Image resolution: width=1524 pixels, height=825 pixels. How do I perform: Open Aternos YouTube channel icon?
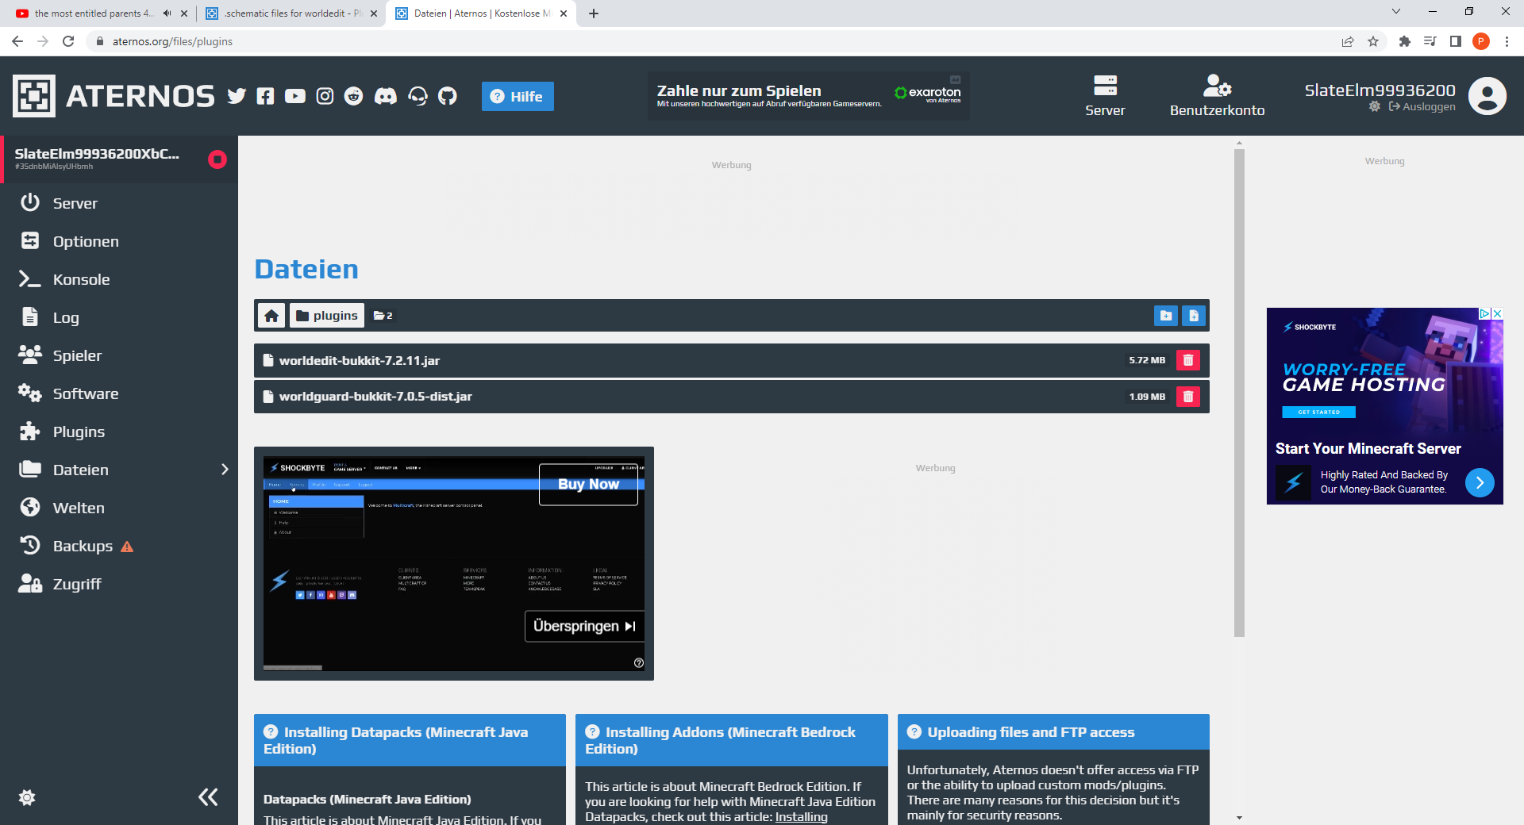295,96
